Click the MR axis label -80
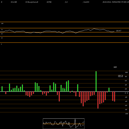 coord(126,110)
